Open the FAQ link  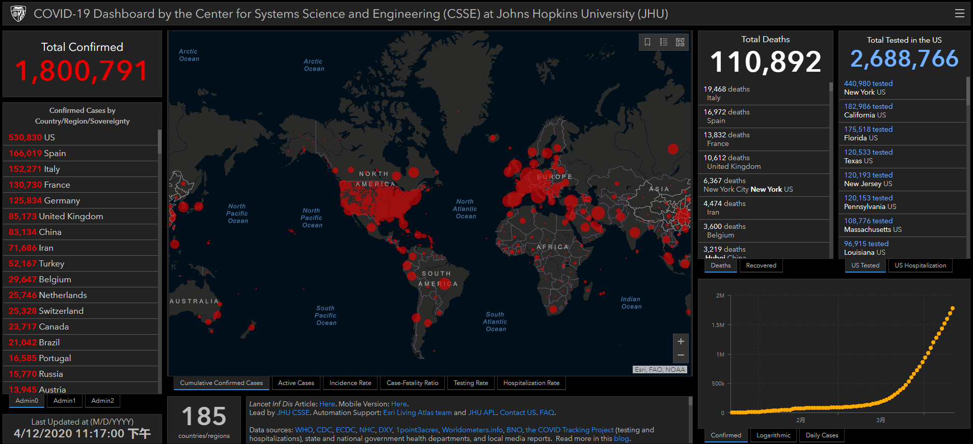[x=547, y=412]
